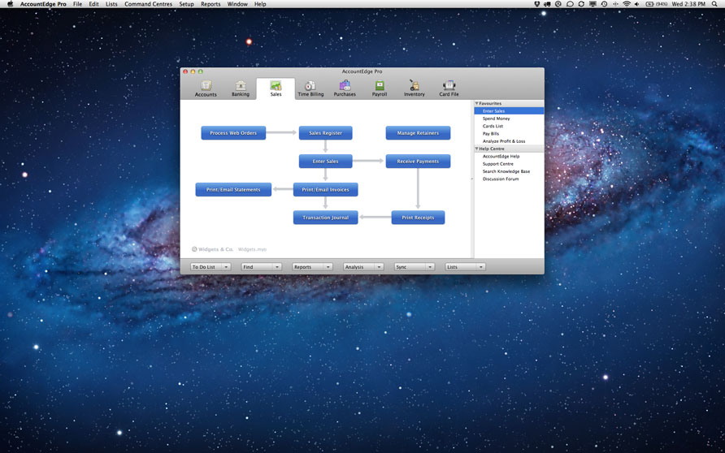725x453 pixels.
Task: Open the File menu
Action: point(77,4)
